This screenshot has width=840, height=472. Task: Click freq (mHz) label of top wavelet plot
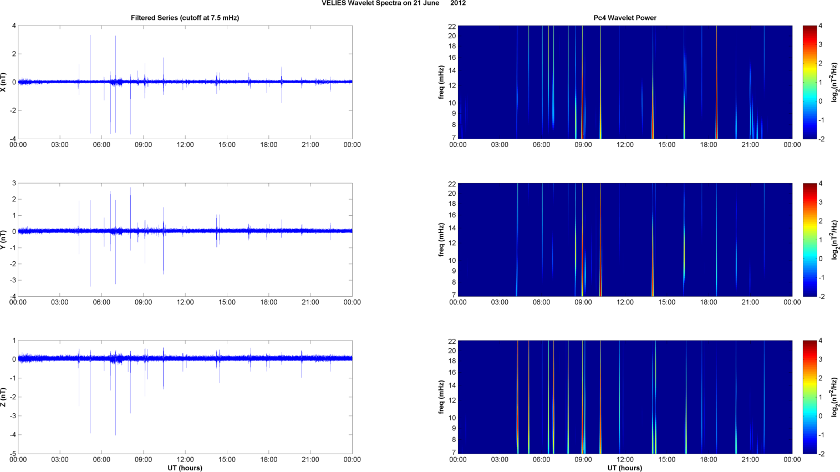(x=441, y=82)
